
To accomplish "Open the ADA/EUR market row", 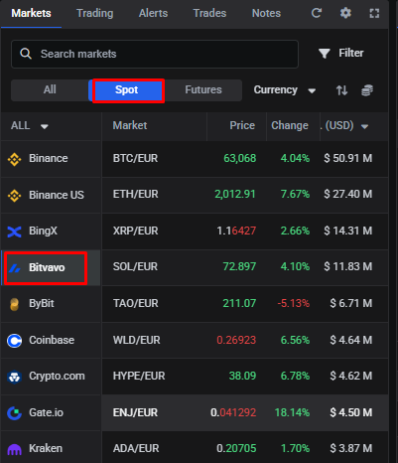I will 245,447.
